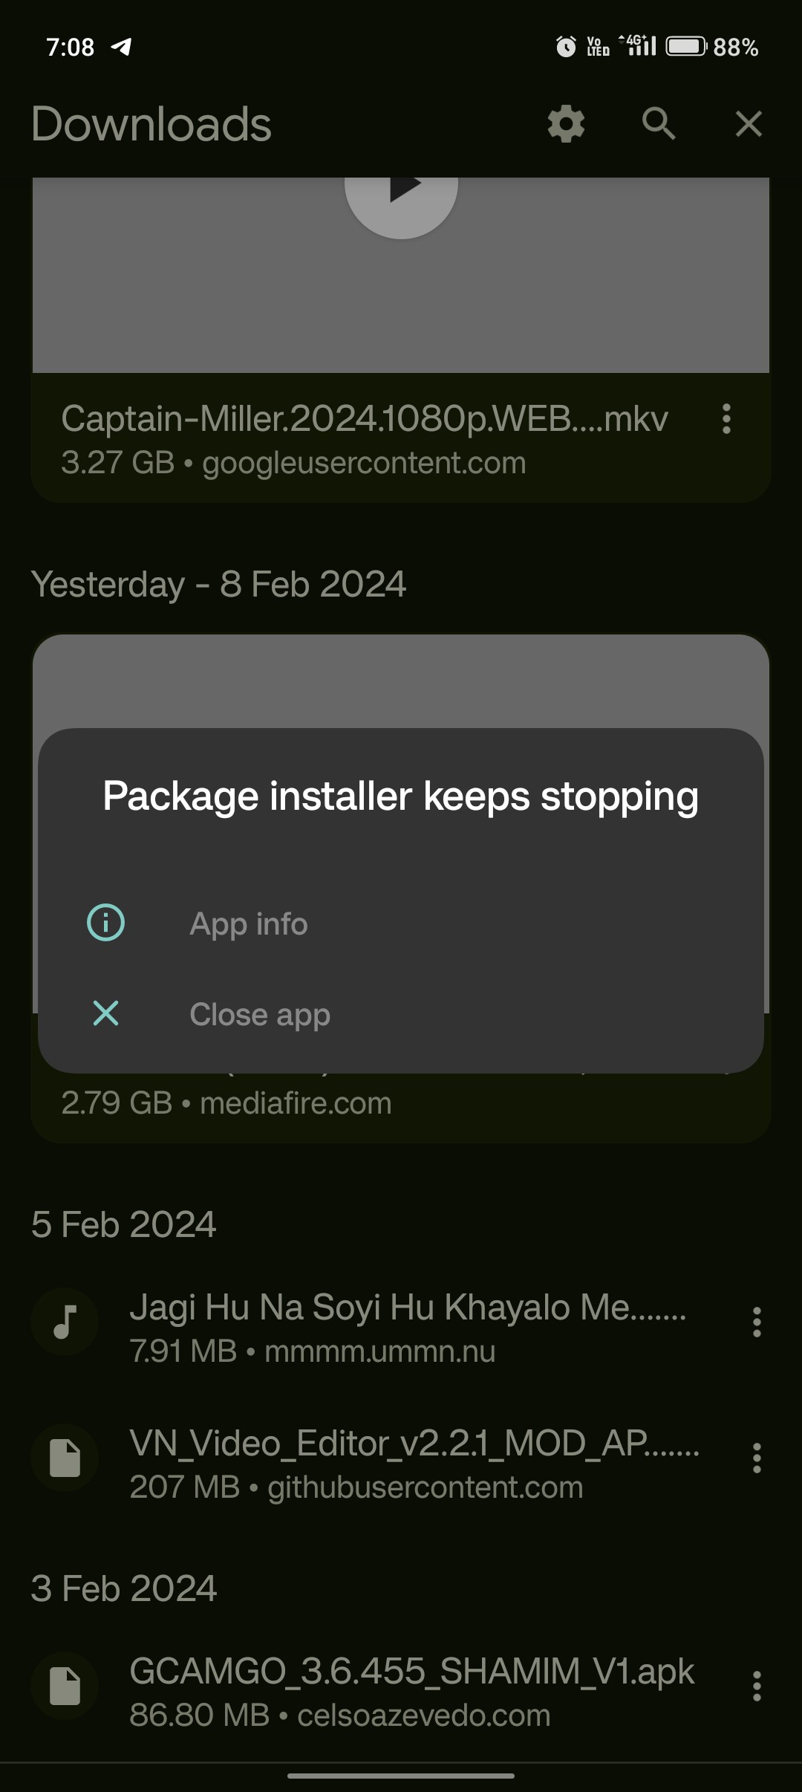The image size is (802, 1792).
Task: Select App info in crash dialog
Action: coord(249,923)
